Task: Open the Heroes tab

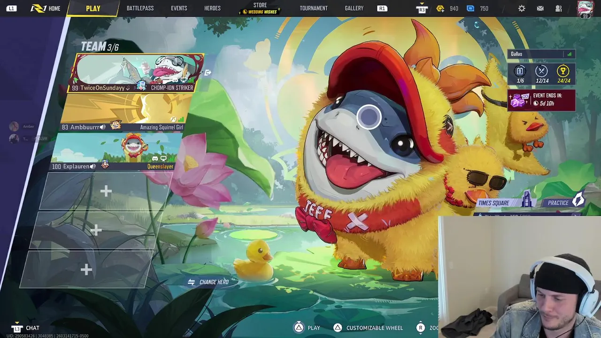Action: pos(212,8)
